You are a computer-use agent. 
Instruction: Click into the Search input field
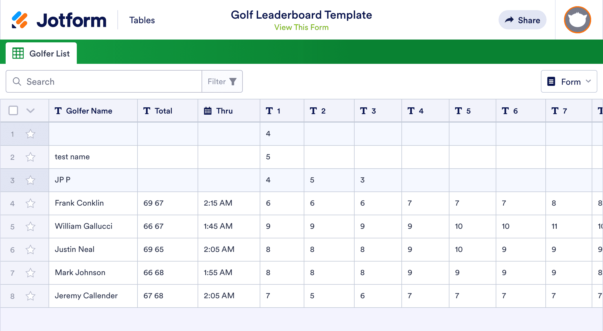point(113,82)
